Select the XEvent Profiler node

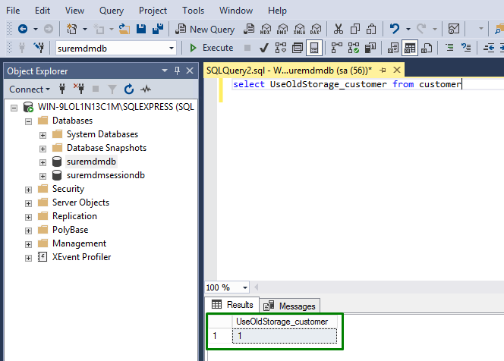point(82,257)
